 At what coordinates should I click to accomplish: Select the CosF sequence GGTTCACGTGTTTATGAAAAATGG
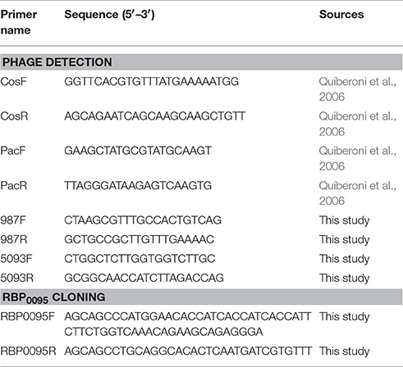152,81
